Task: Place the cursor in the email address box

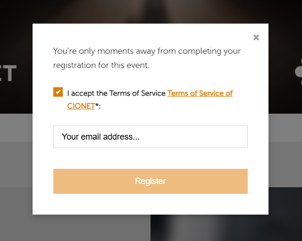Action: click(x=150, y=137)
